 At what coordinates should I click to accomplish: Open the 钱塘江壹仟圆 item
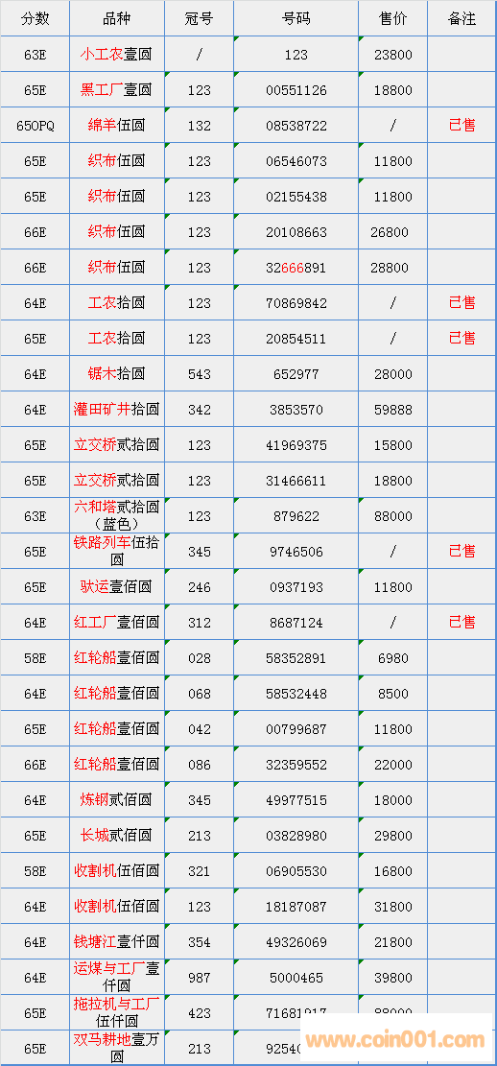pyautogui.click(x=116, y=941)
